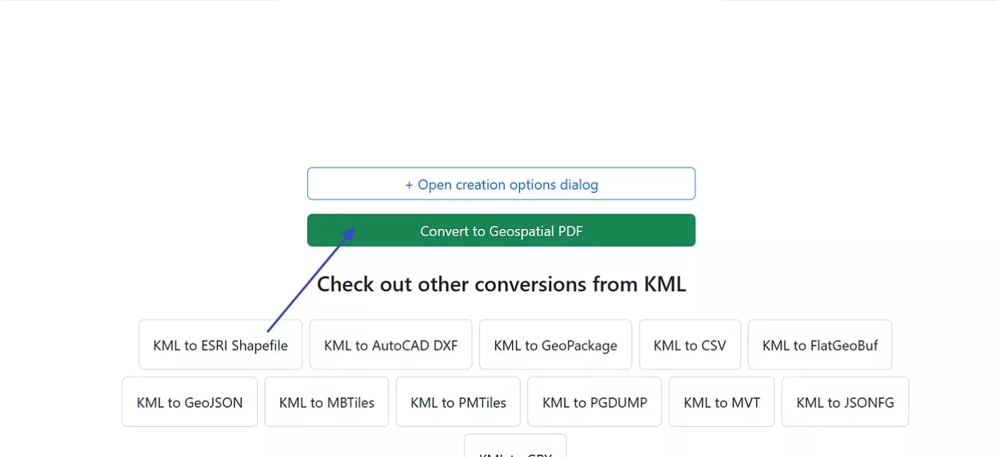The image size is (998, 457).
Task: Select KML to ESRI Shapefile conversion
Action: coord(220,344)
